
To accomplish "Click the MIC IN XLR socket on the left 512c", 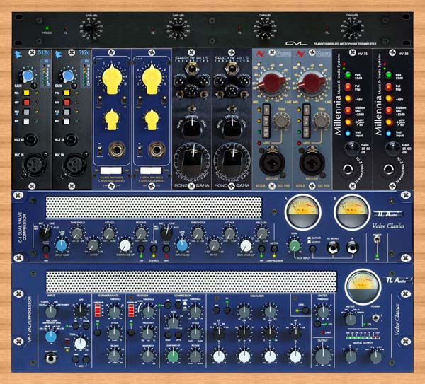I will 34,165.
